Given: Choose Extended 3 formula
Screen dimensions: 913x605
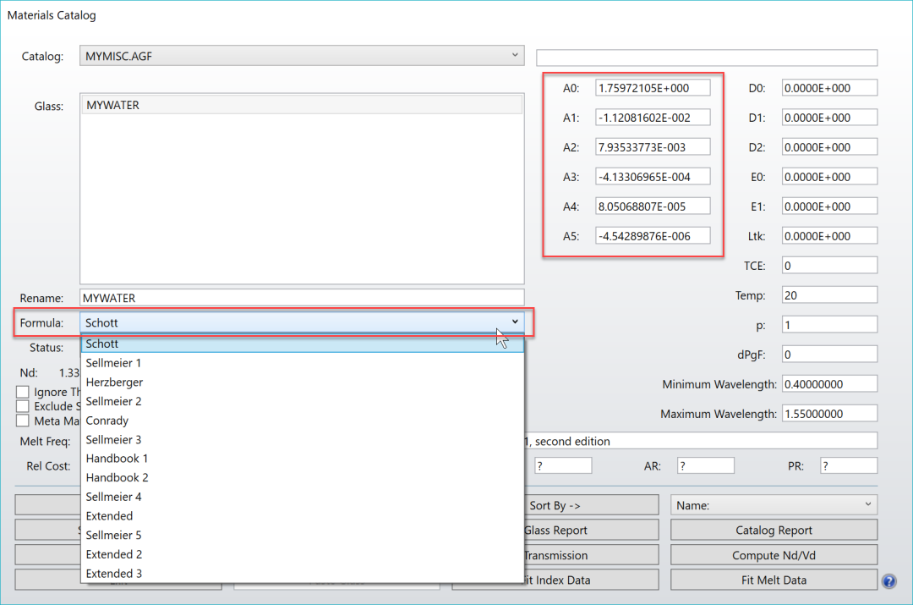Looking at the screenshot, I should pos(302,574).
